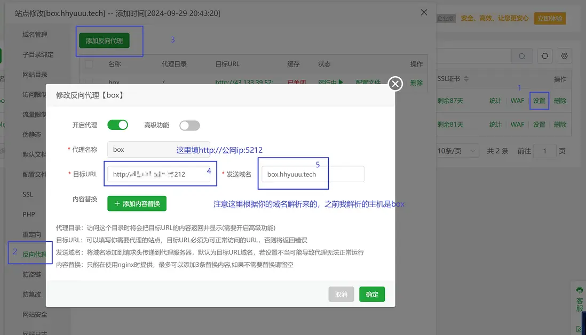This screenshot has width=586, height=335.
Task: Open 网站安全 menu item
Action: point(35,314)
